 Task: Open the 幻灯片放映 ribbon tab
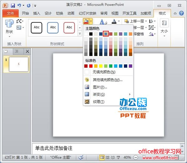(x=87, y=13)
